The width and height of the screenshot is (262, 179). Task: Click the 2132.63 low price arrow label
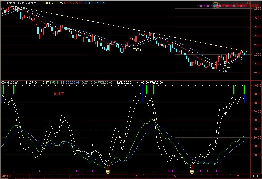[x=221, y=71]
